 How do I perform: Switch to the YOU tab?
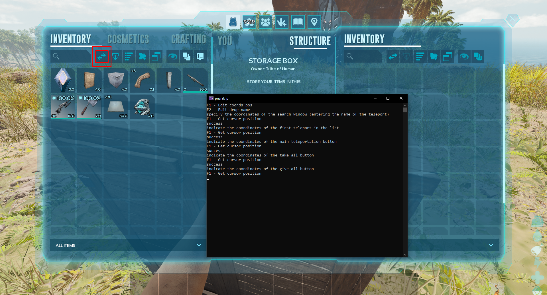point(225,41)
